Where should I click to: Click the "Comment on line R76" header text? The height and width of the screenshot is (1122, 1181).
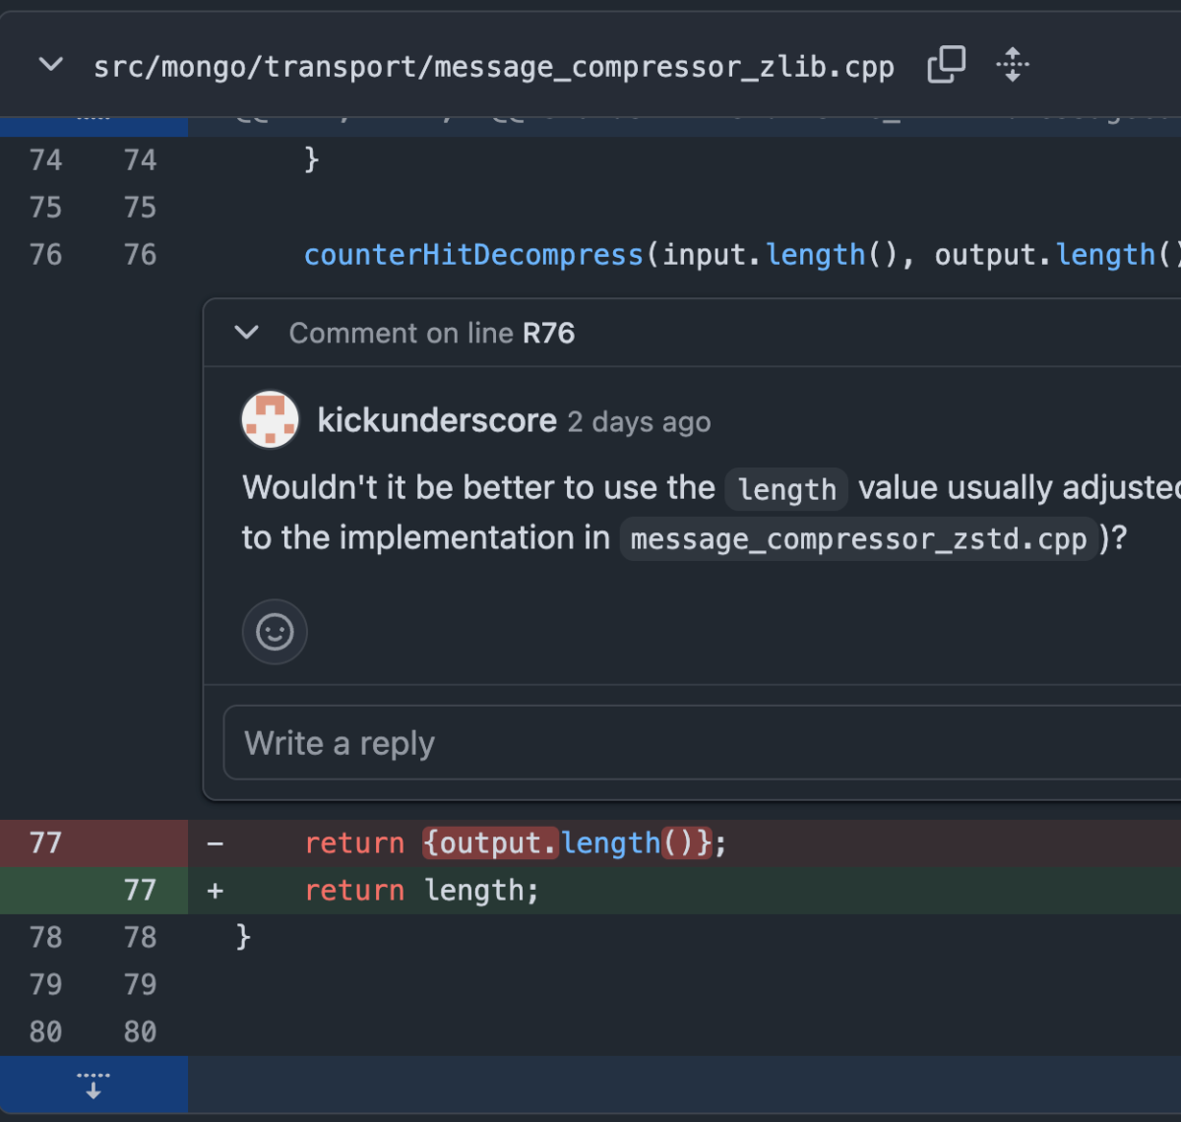point(431,334)
